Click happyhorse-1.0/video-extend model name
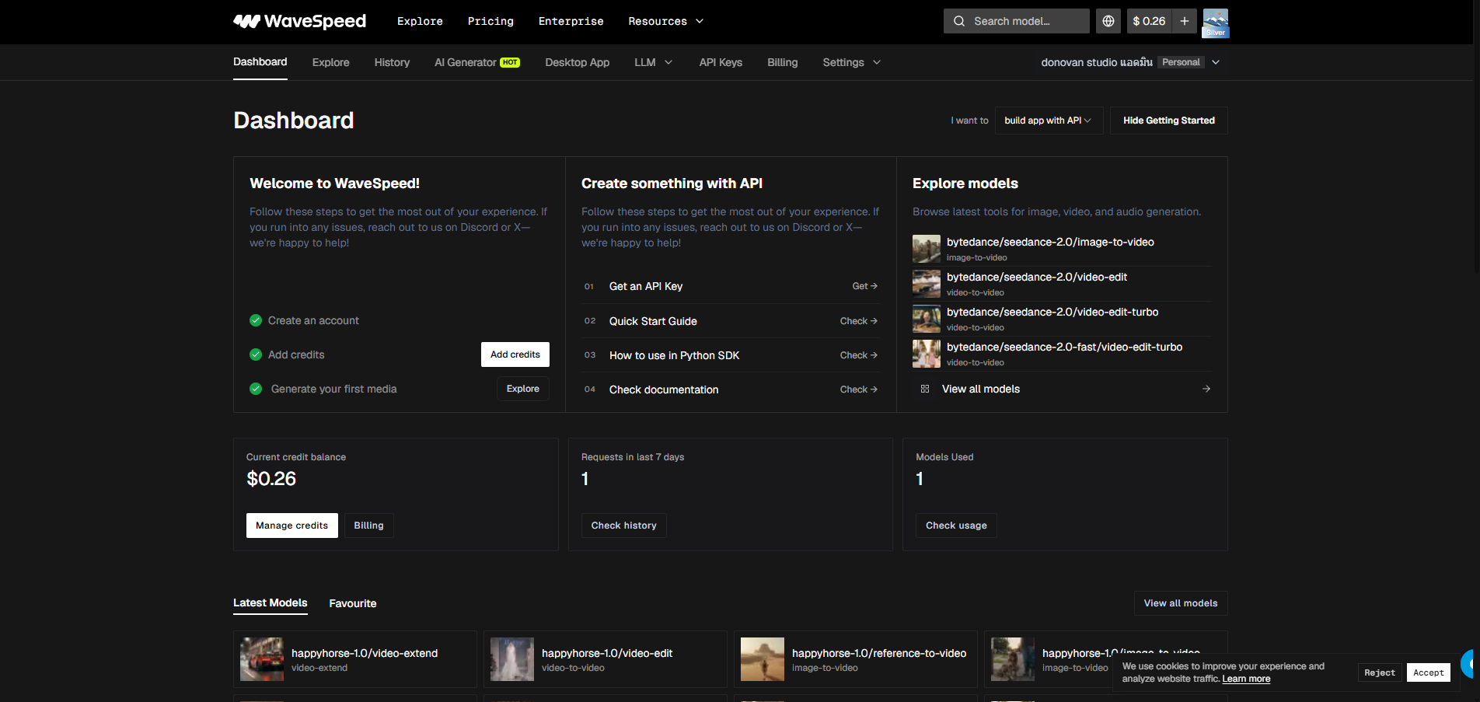 [365, 653]
